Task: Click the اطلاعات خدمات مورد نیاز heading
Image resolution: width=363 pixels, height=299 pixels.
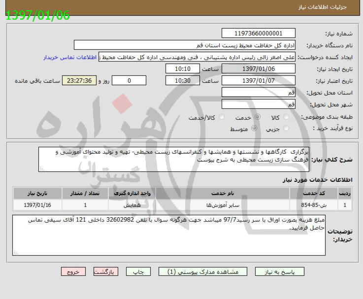Action: (x=318, y=180)
